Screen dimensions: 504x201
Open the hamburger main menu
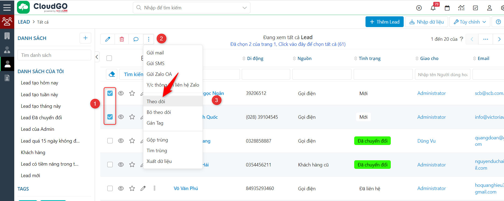tap(7, 7)
